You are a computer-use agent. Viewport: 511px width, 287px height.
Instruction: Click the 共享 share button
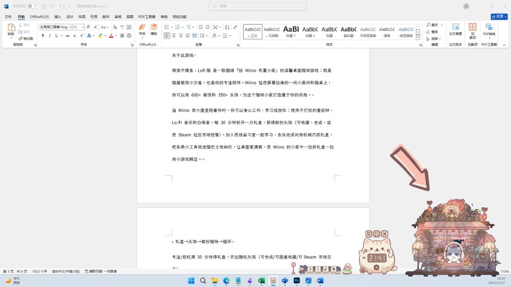(x=499, y=17)
